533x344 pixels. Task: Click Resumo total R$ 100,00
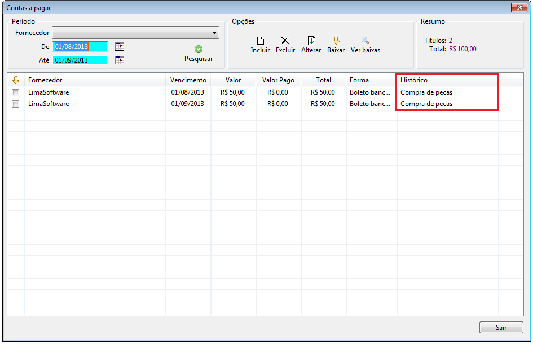[x=462, y=49]
